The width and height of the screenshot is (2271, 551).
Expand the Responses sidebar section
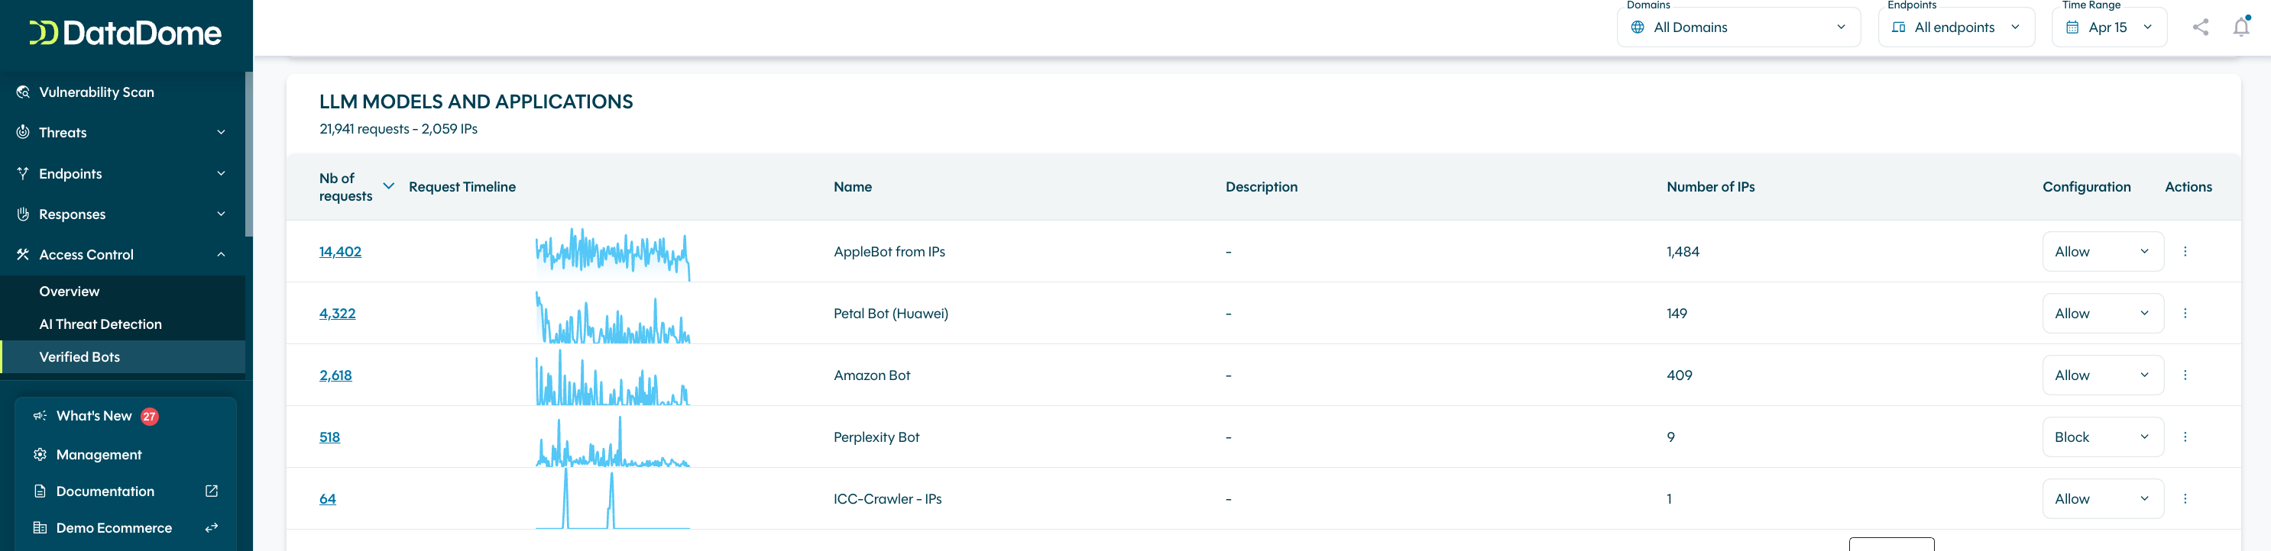[122, 214]
